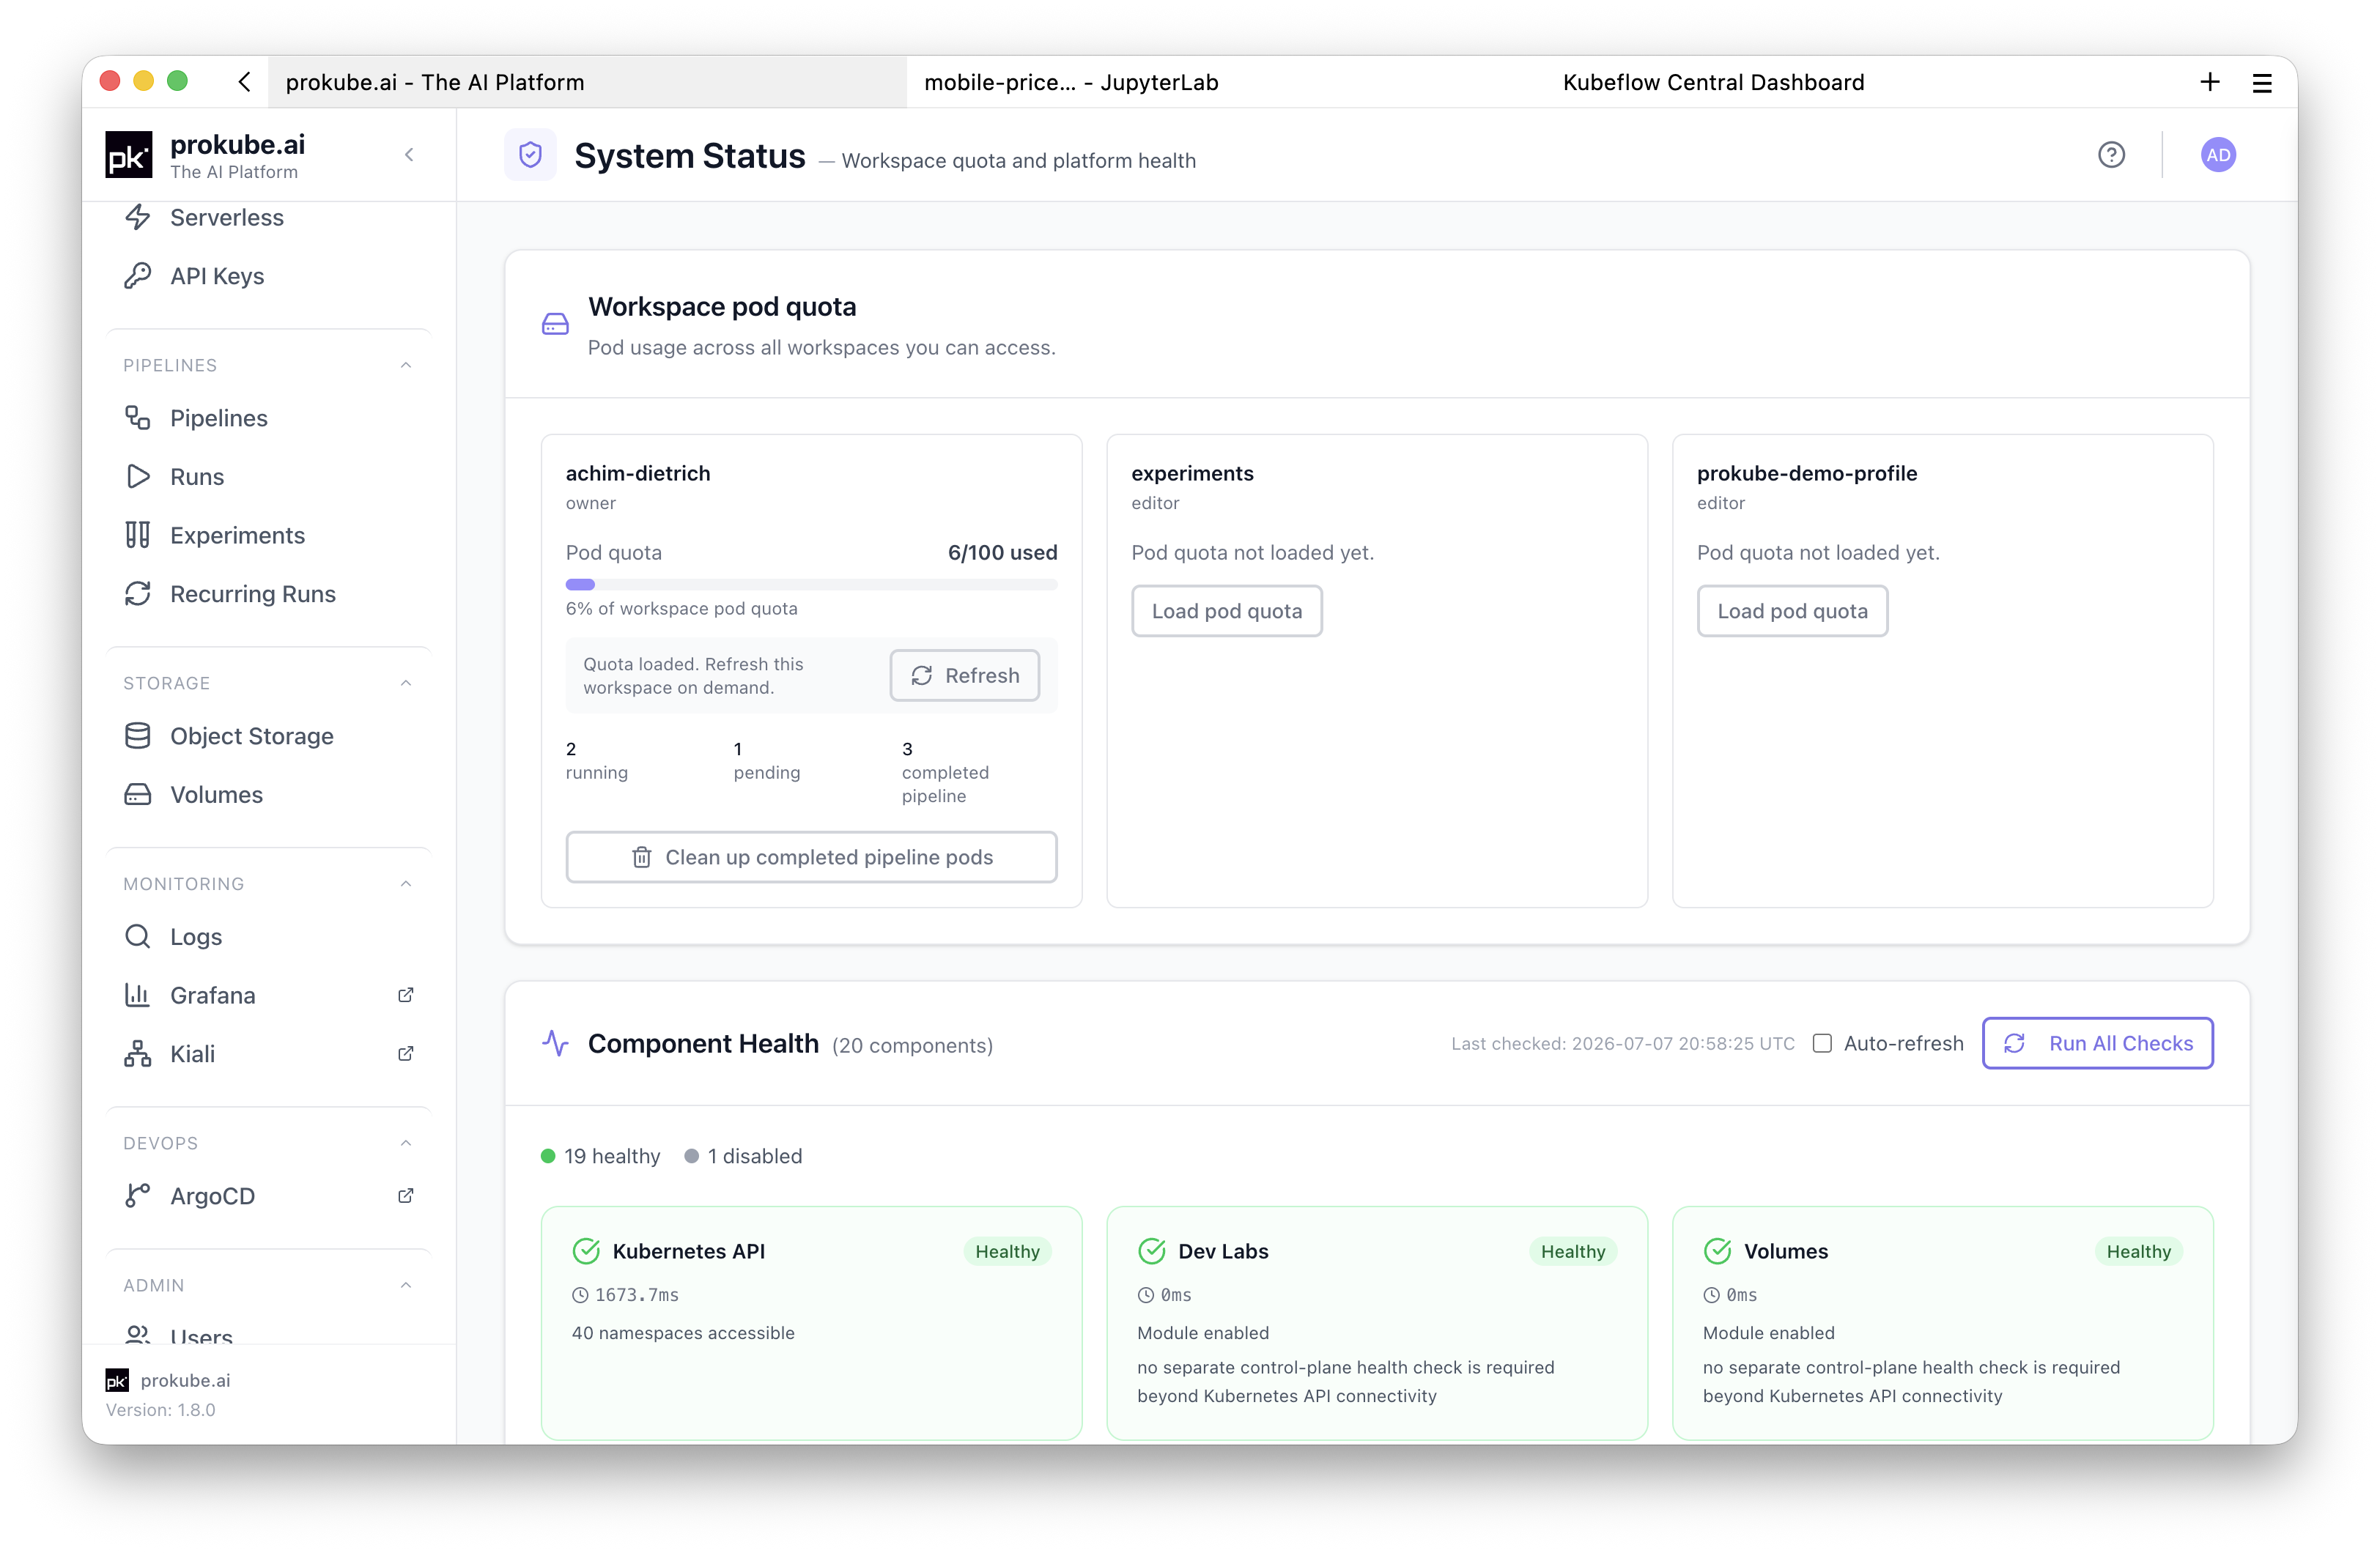The height and width of the screenshot is (1553, 2380).
Task: Open Runs in the sidebar
Action: click(267, 476)
